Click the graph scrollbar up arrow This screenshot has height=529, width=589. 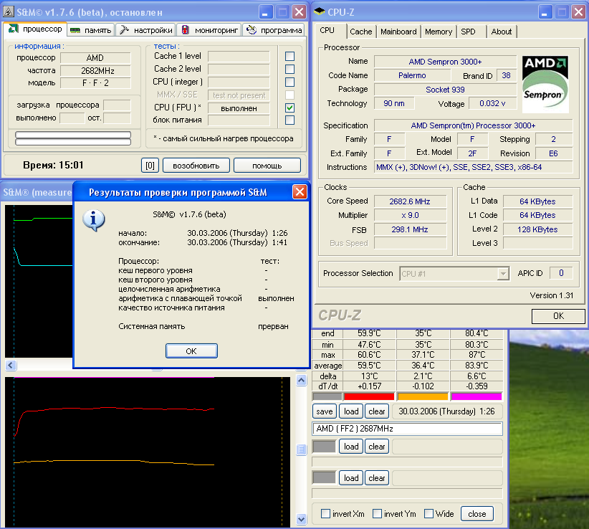click(301, 380)
